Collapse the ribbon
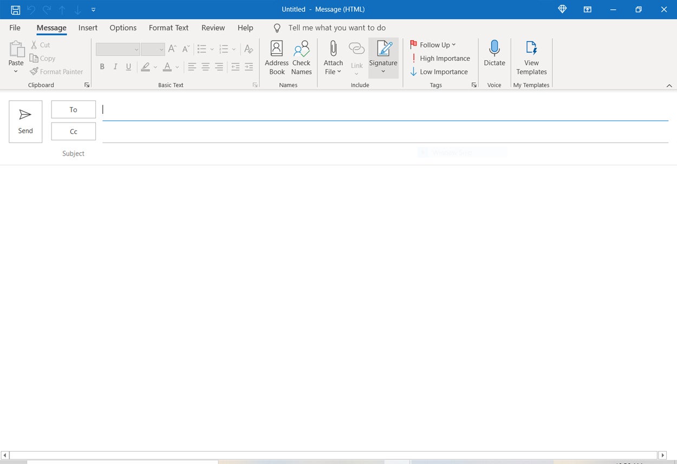 [x=669, y=86]
